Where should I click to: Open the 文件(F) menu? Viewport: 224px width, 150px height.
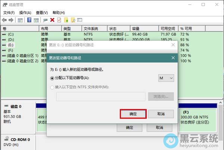click(x=9, y=13)
